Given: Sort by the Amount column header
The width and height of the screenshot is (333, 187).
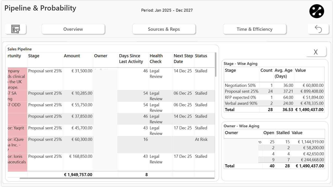Looking at the screenshot, I should click(72, 56).
